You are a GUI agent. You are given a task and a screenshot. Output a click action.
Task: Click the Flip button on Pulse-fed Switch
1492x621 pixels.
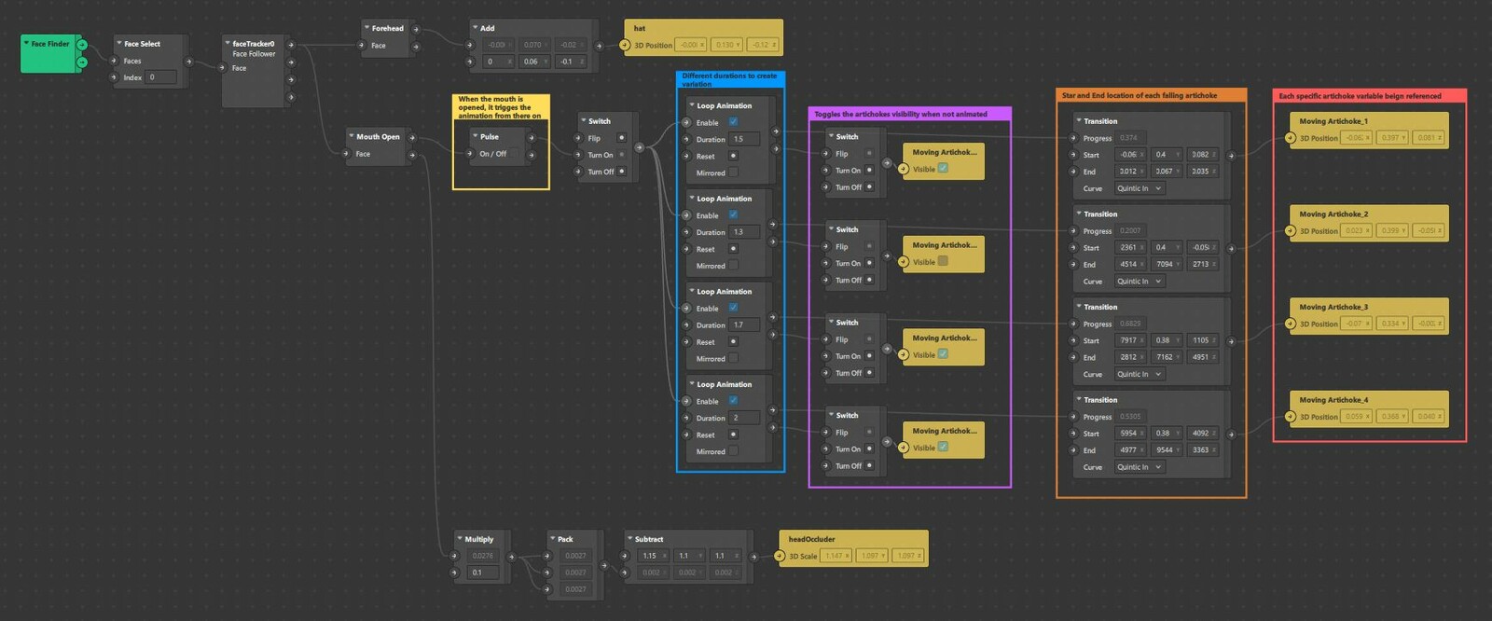tap(622, 138)
